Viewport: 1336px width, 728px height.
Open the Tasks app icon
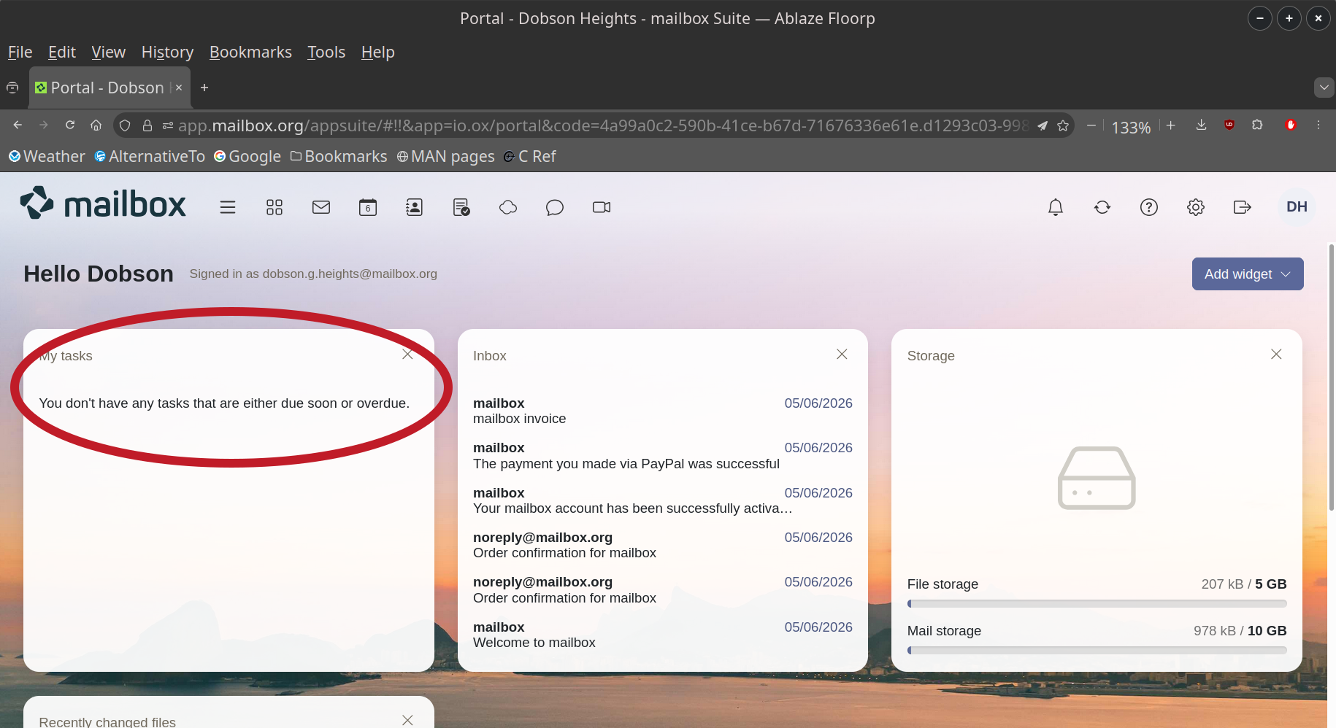tap(461, 207)
